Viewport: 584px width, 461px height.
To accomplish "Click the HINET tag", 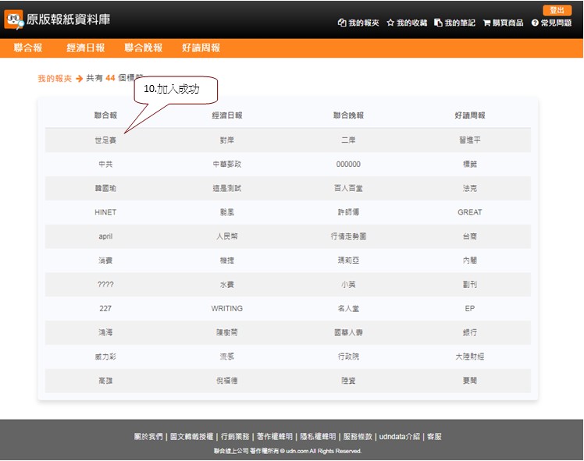I will [105, 212].
